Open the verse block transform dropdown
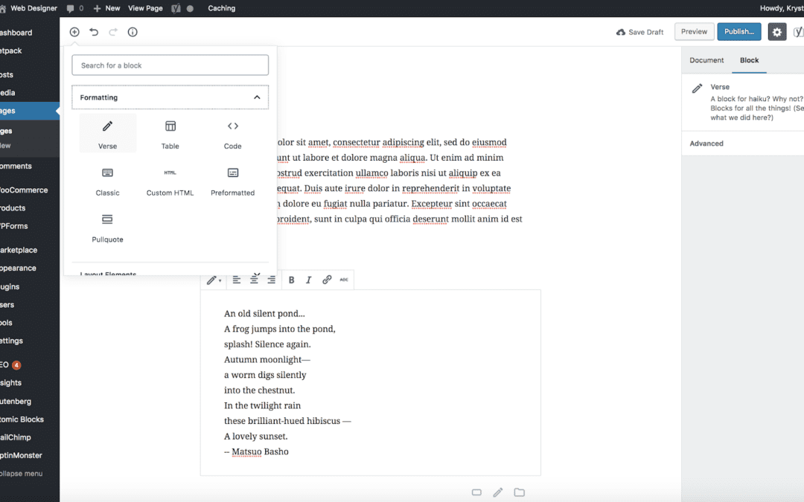 (214, 280)
